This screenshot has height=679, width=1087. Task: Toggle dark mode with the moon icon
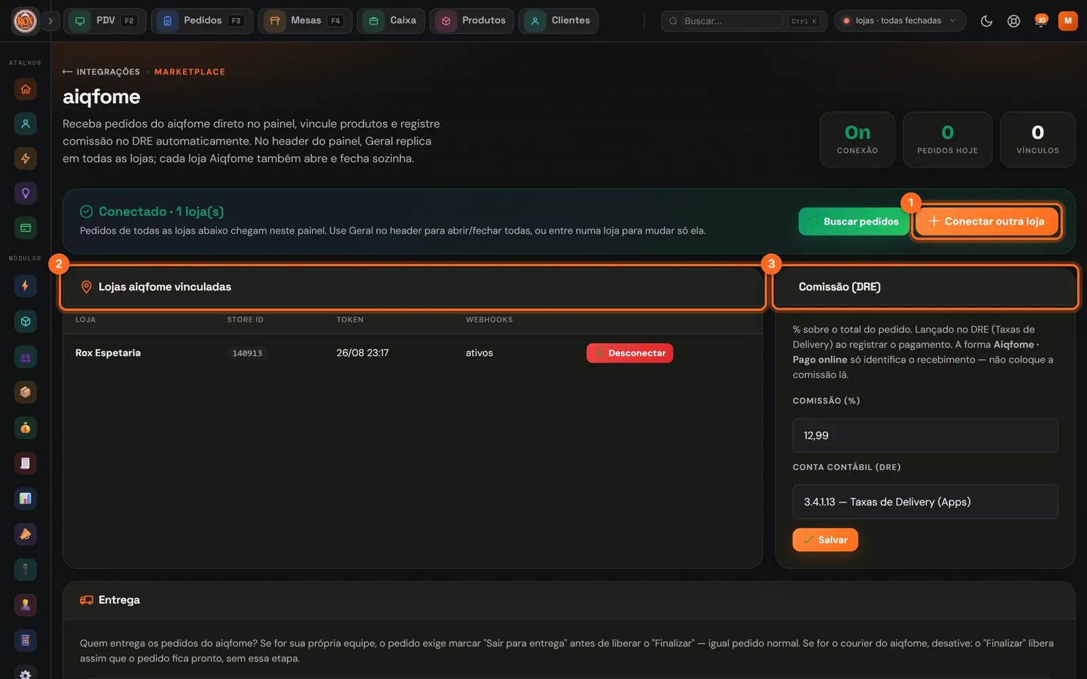[x=986, y=21]
